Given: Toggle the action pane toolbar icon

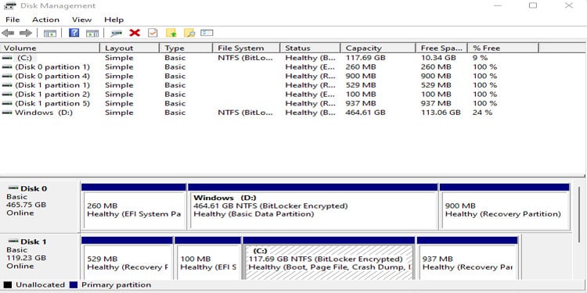Looking at the screenshot, I should coord(92,34).
